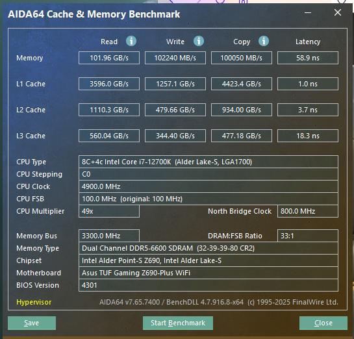Click the CPU Type field showing i7-12700K
This screenshot has width=354, height=339.
pyautogui.click(x=209, y=162)
